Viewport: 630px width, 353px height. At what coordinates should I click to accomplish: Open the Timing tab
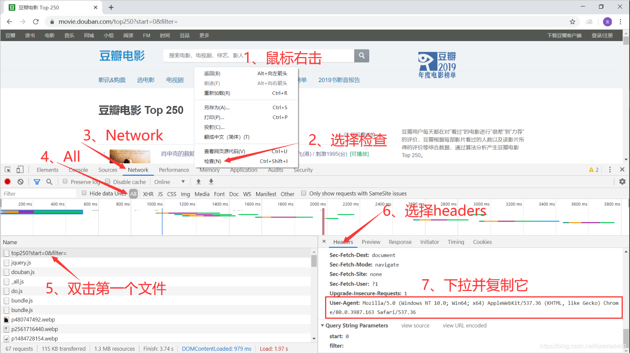click(x=456, y=242)
